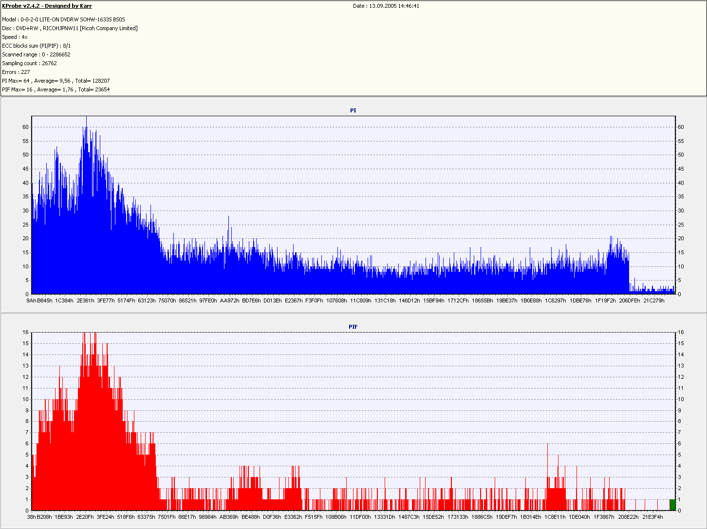Click the Disc DVD+RW RICOHJPNW11 line
The width and height of the screenshot is (707, 529).
point(70,28)
